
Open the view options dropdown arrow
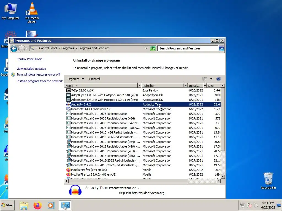211,79
